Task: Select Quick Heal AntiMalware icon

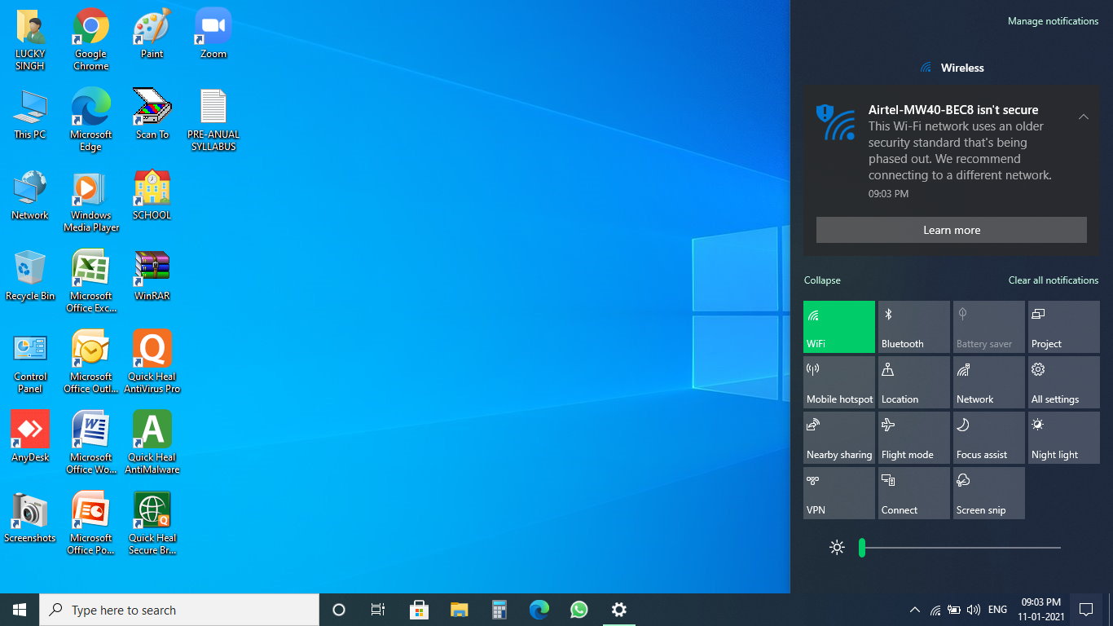Action: [x=152, y=443]
